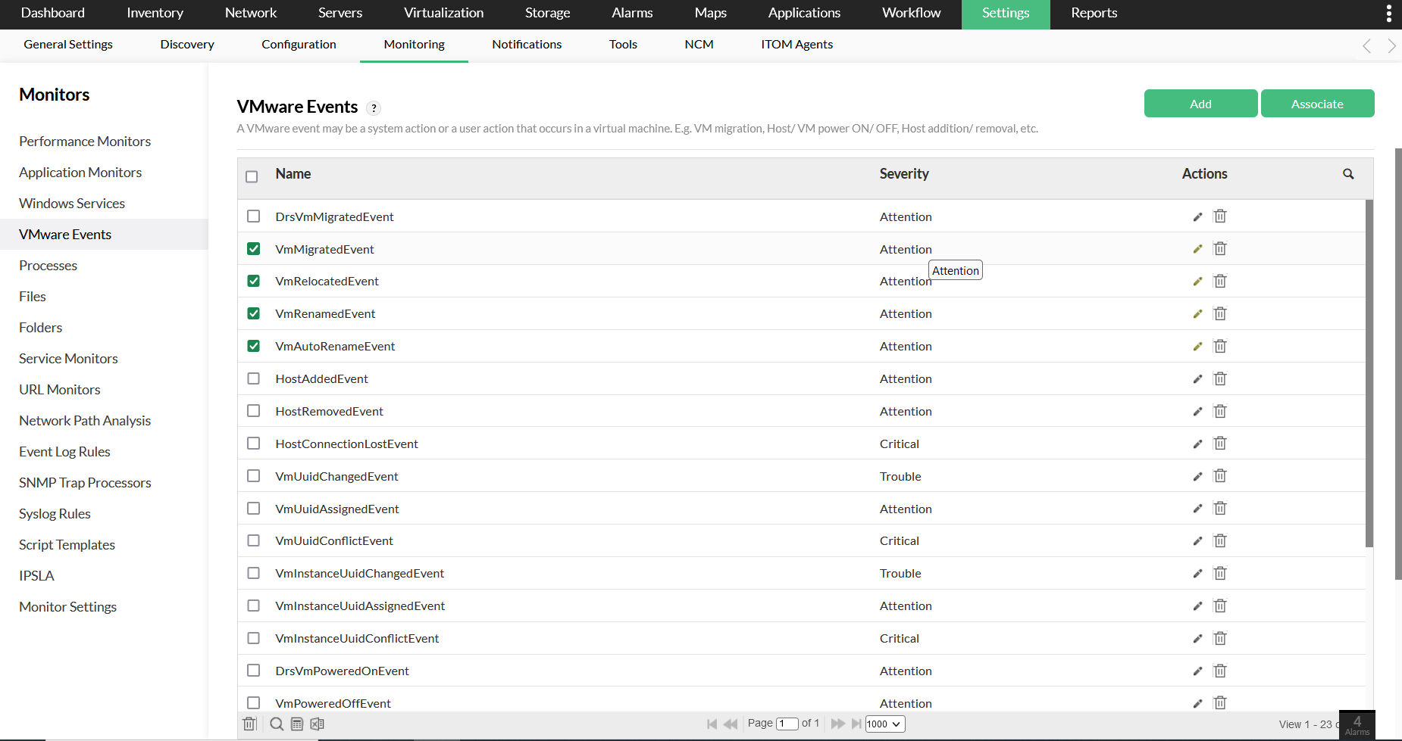Delete the VmRelocatedEvent row
1402x741 pixels.
(1220, 282)
